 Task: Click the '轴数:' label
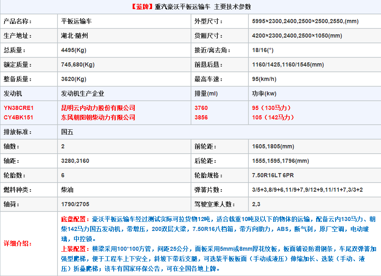(11, 147)
